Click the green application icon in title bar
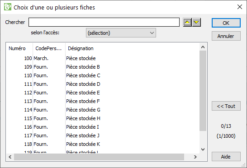247x168 pixels. (x=8, y=7)
